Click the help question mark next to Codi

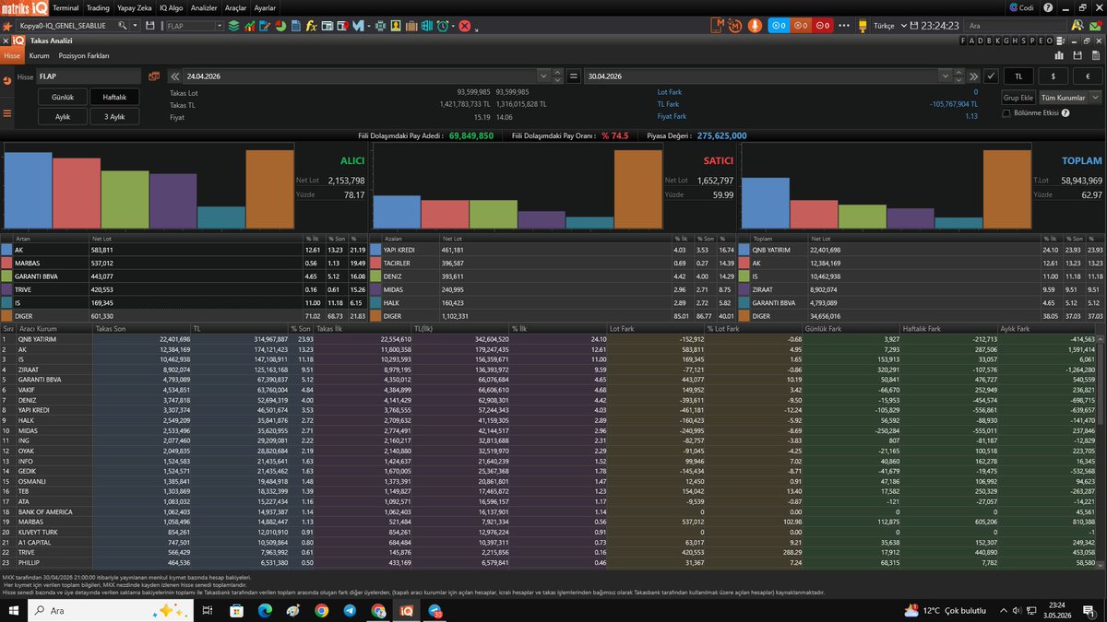click(x=1048, y=7)
